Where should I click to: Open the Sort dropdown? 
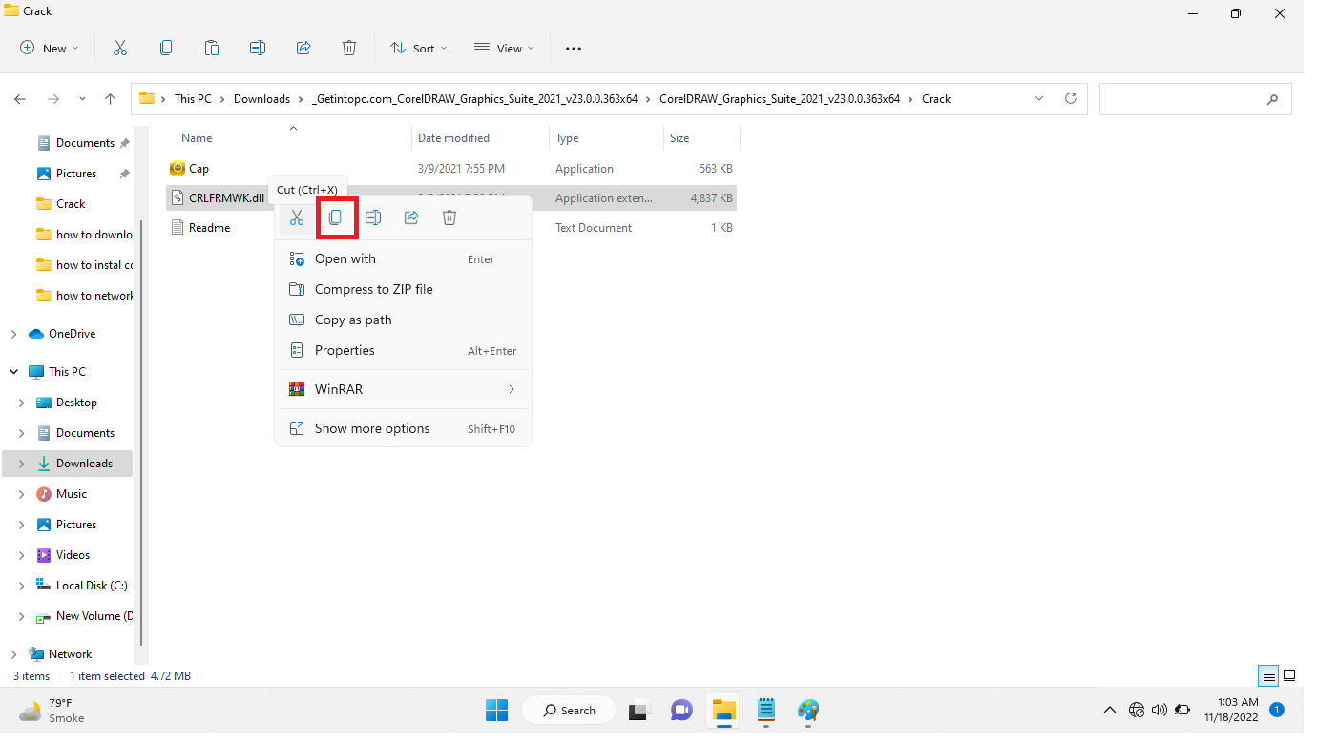pyautogui.click(x=418, y=48)
